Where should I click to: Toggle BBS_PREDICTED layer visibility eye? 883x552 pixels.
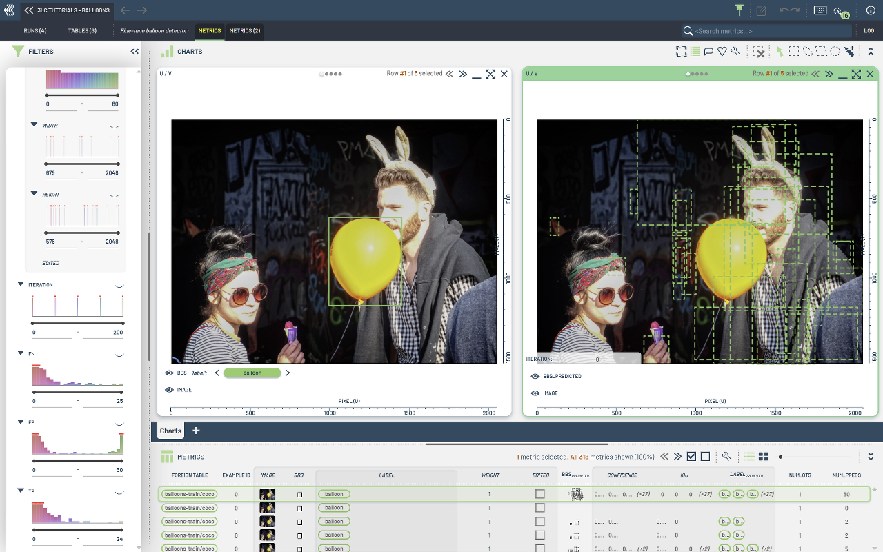point(535,377)
